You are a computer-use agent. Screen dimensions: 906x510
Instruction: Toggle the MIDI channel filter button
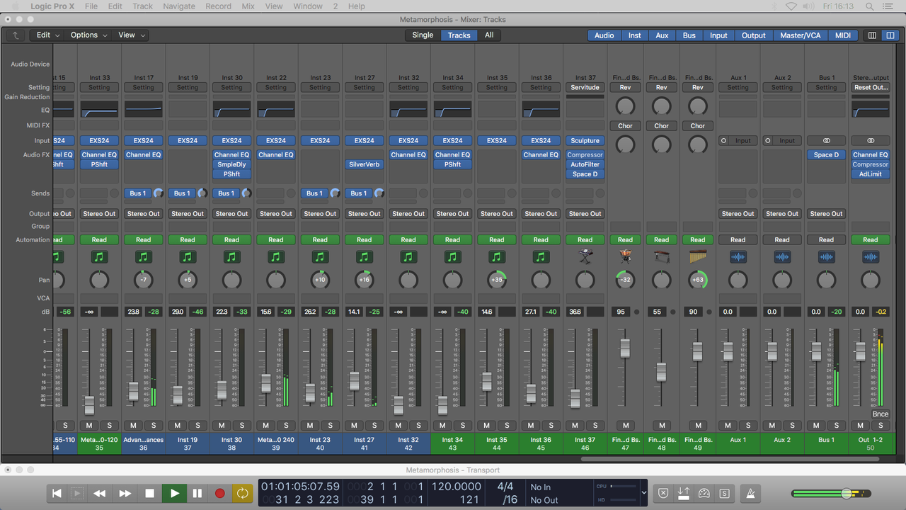pyautogui.click(x=843, y=35)
